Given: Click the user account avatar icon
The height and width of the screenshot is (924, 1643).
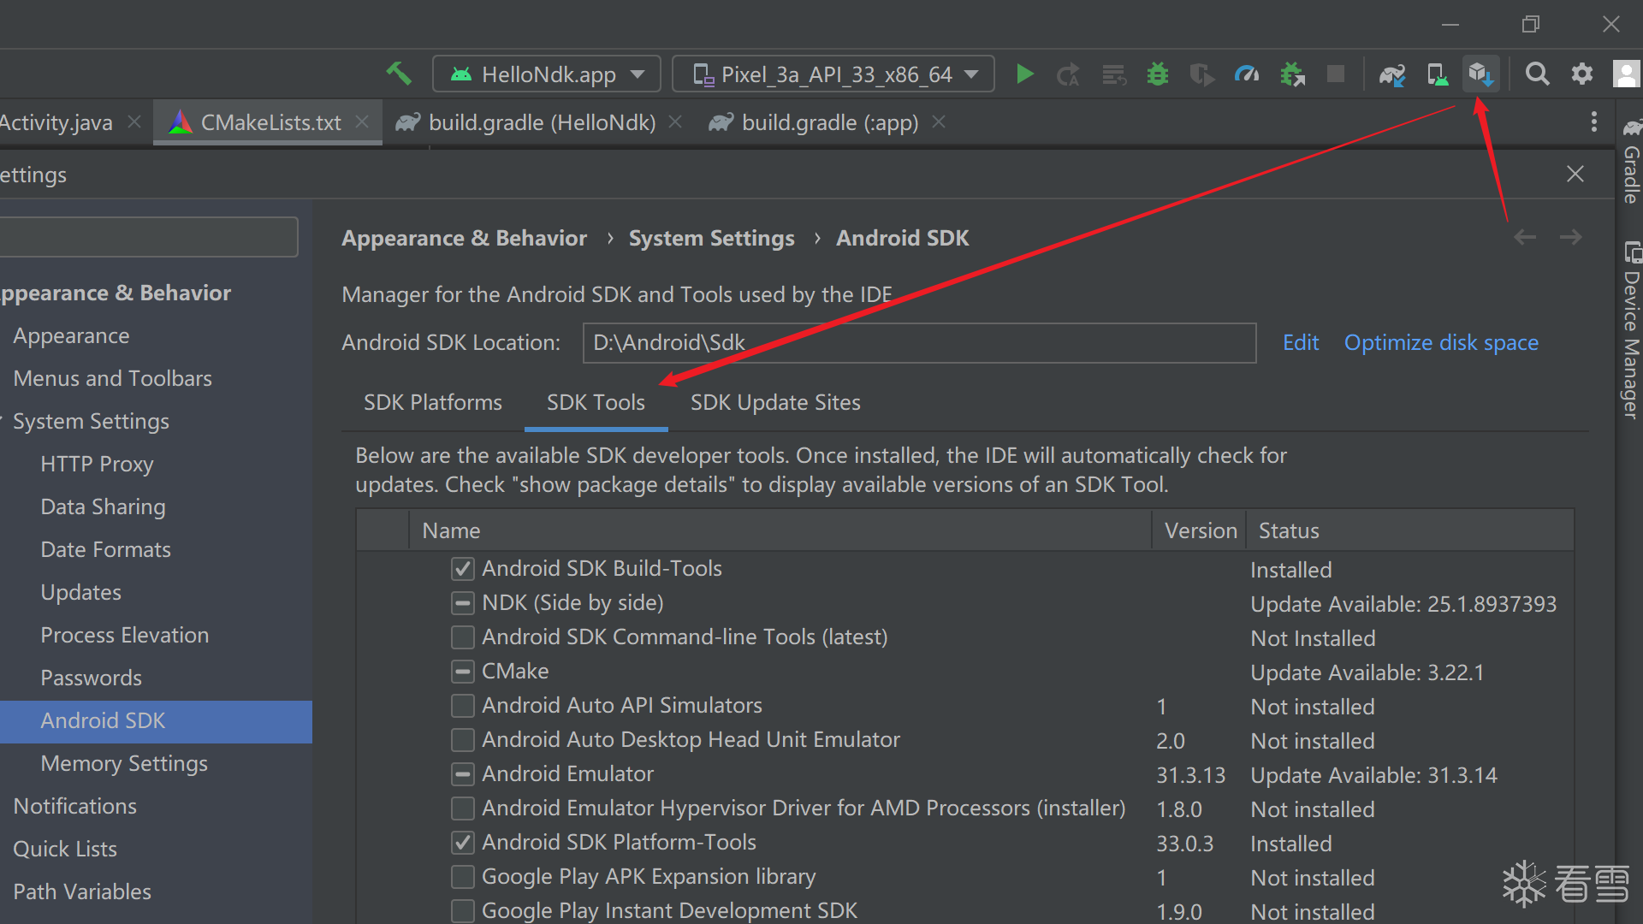Looking at the screenshot, I should click(x=1626, y=74).
